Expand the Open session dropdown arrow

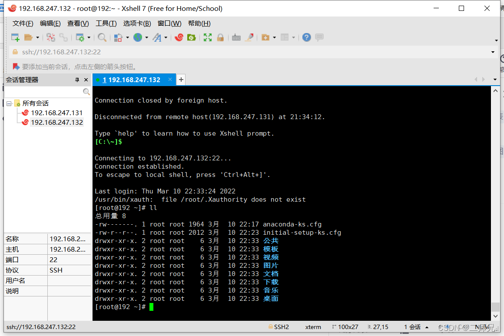coord(38,38)
